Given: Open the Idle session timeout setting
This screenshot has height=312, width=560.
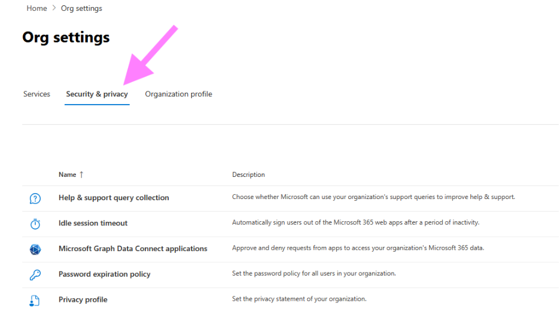Looking at the screenshot, I should coord(93,223).
